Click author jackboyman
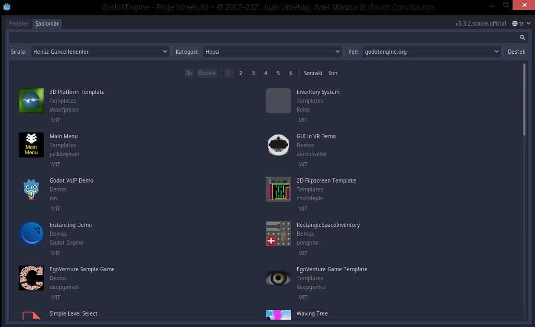The height and width of the screenshot is (327, 535). 64,154
